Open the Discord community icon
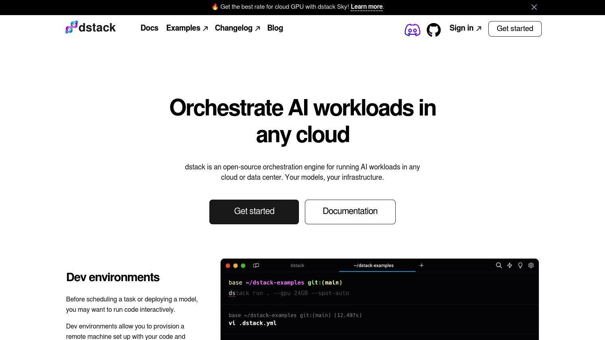Viewport: 605px width, 340px height. pyautogui.click(x=412, y=30)
